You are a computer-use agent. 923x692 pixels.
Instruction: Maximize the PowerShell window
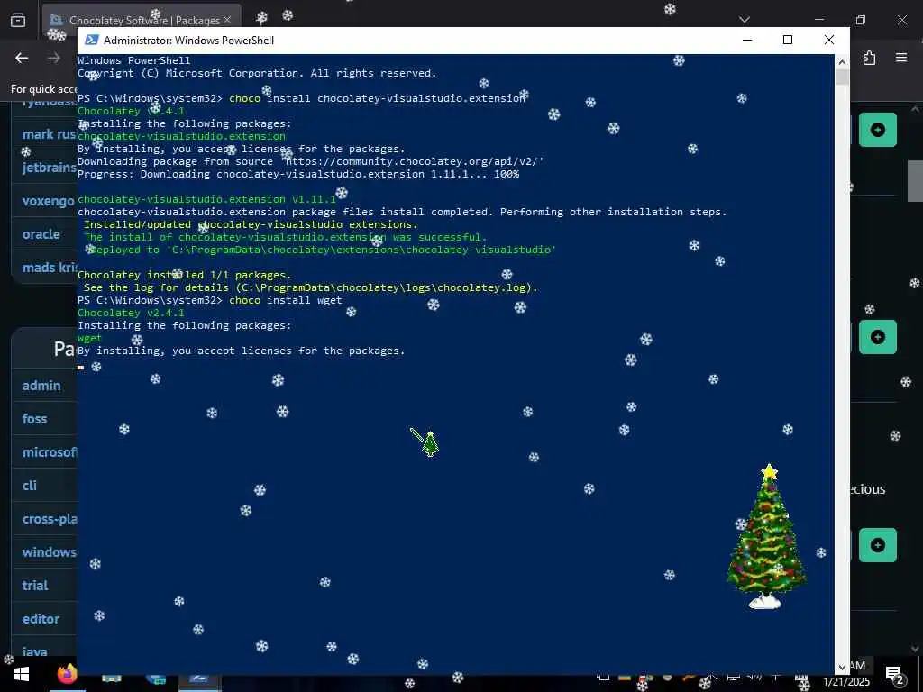(788, 40)
